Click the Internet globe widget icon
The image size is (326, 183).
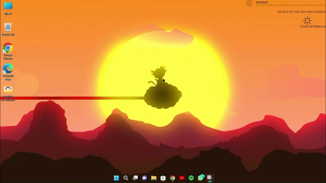pos(249,3)
